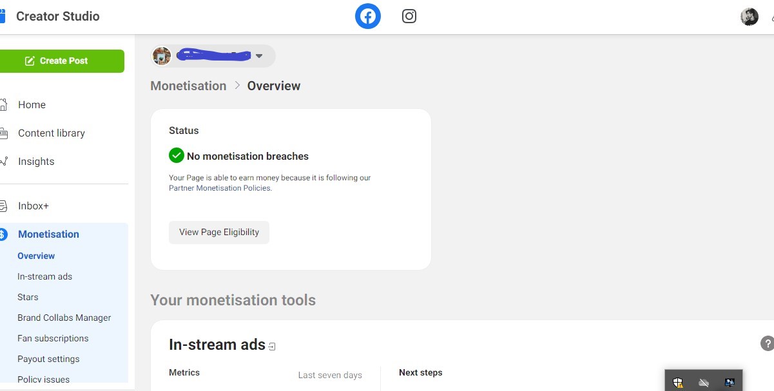The width and height of the screenshot is (774, 391).
Task: Open Insights in the sidebar
Action: click(36, 161)
